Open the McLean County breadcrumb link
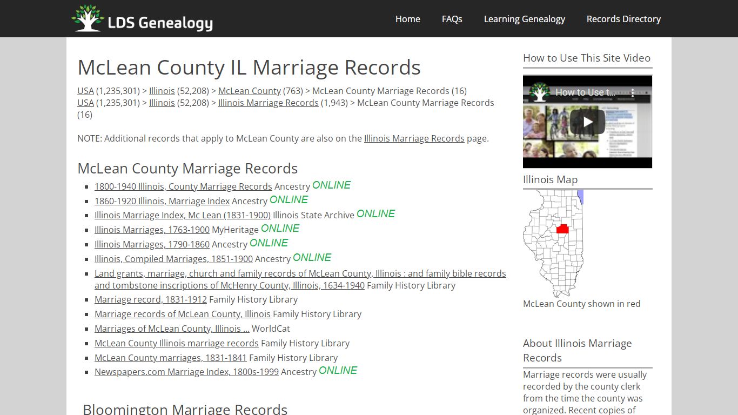The height and width of the screenshot is (415, 738). pos(250,91)
